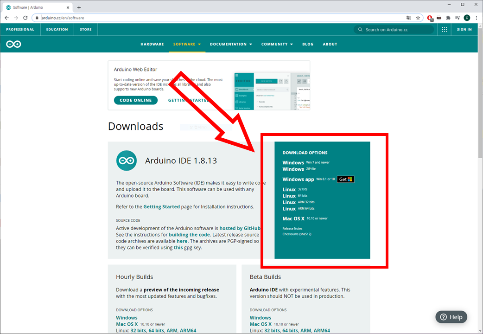The width and height of the screenshot is (483, 334).
Task: Open the 'this' gpg key link
Action: (178, 248)
